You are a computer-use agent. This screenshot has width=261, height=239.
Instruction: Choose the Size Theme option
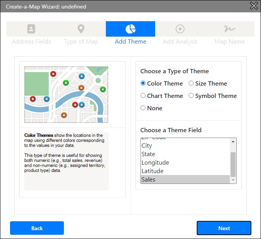tap(191, 83)
